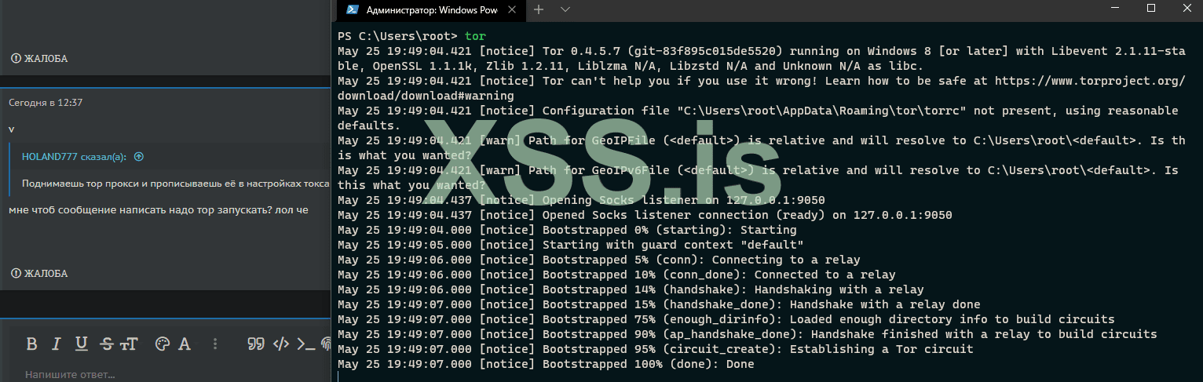
Task: Open more editor options (three dots)
Action: [x=216, y=344]
